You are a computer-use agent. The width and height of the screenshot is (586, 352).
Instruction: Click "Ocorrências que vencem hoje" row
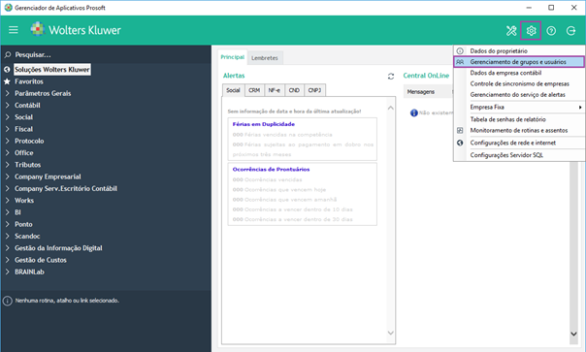coord(279,190)
